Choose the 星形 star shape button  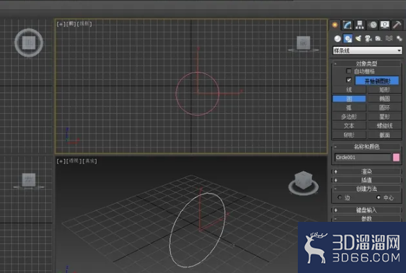coord(384,117)
